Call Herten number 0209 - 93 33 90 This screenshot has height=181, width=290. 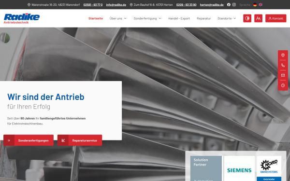click(x=186, y=5)
